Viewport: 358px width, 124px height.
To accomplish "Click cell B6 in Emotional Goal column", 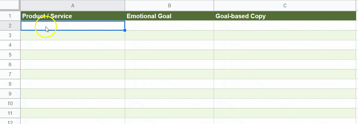I will [x=170, y=64].
